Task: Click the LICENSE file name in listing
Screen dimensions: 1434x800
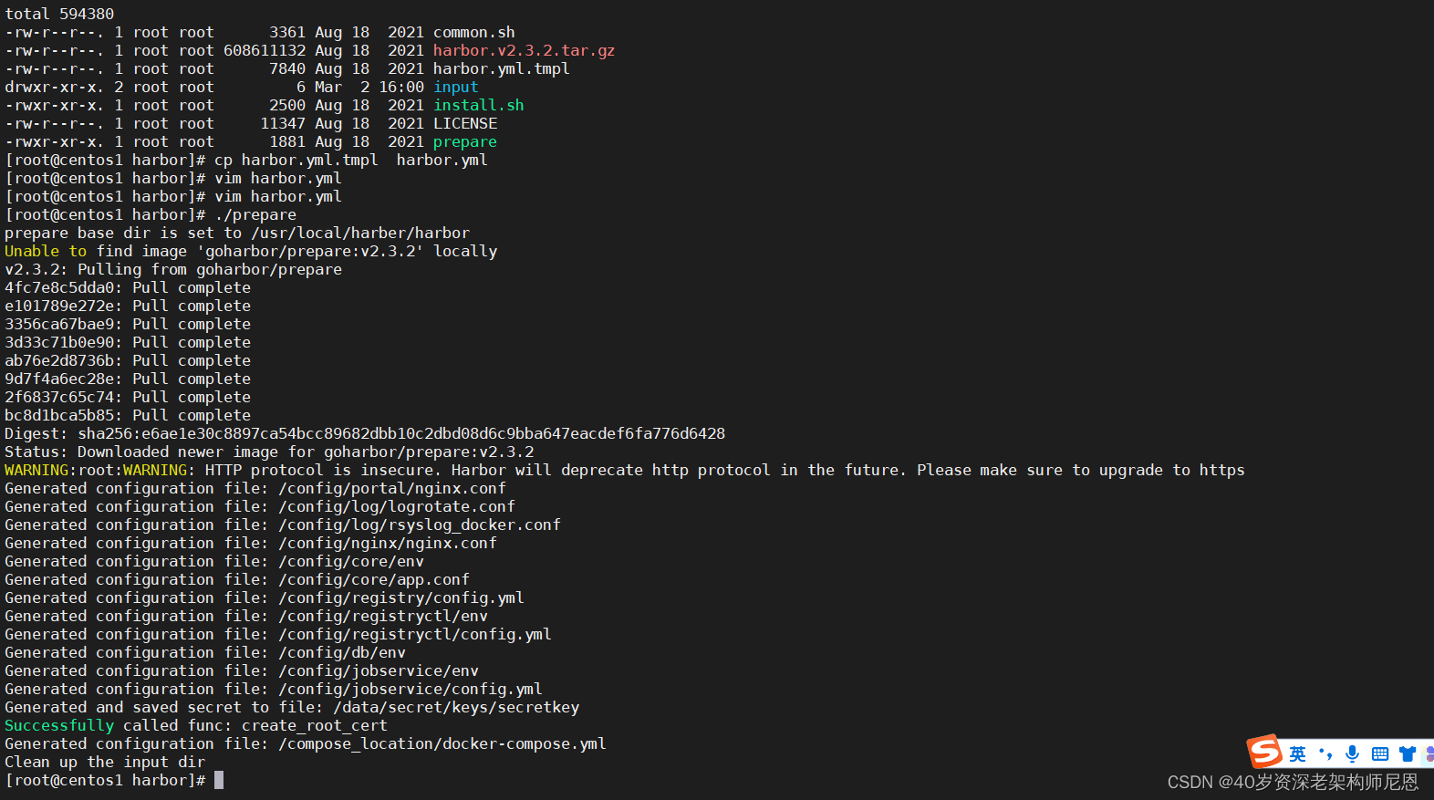Action: (464, 123)
